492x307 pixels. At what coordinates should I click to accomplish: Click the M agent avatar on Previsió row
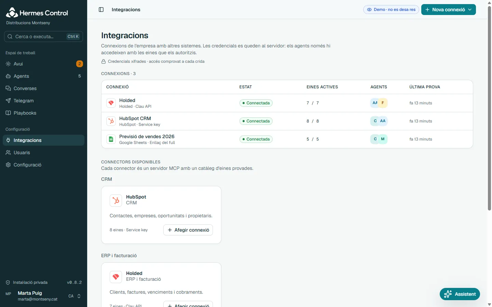click(383, 139)
